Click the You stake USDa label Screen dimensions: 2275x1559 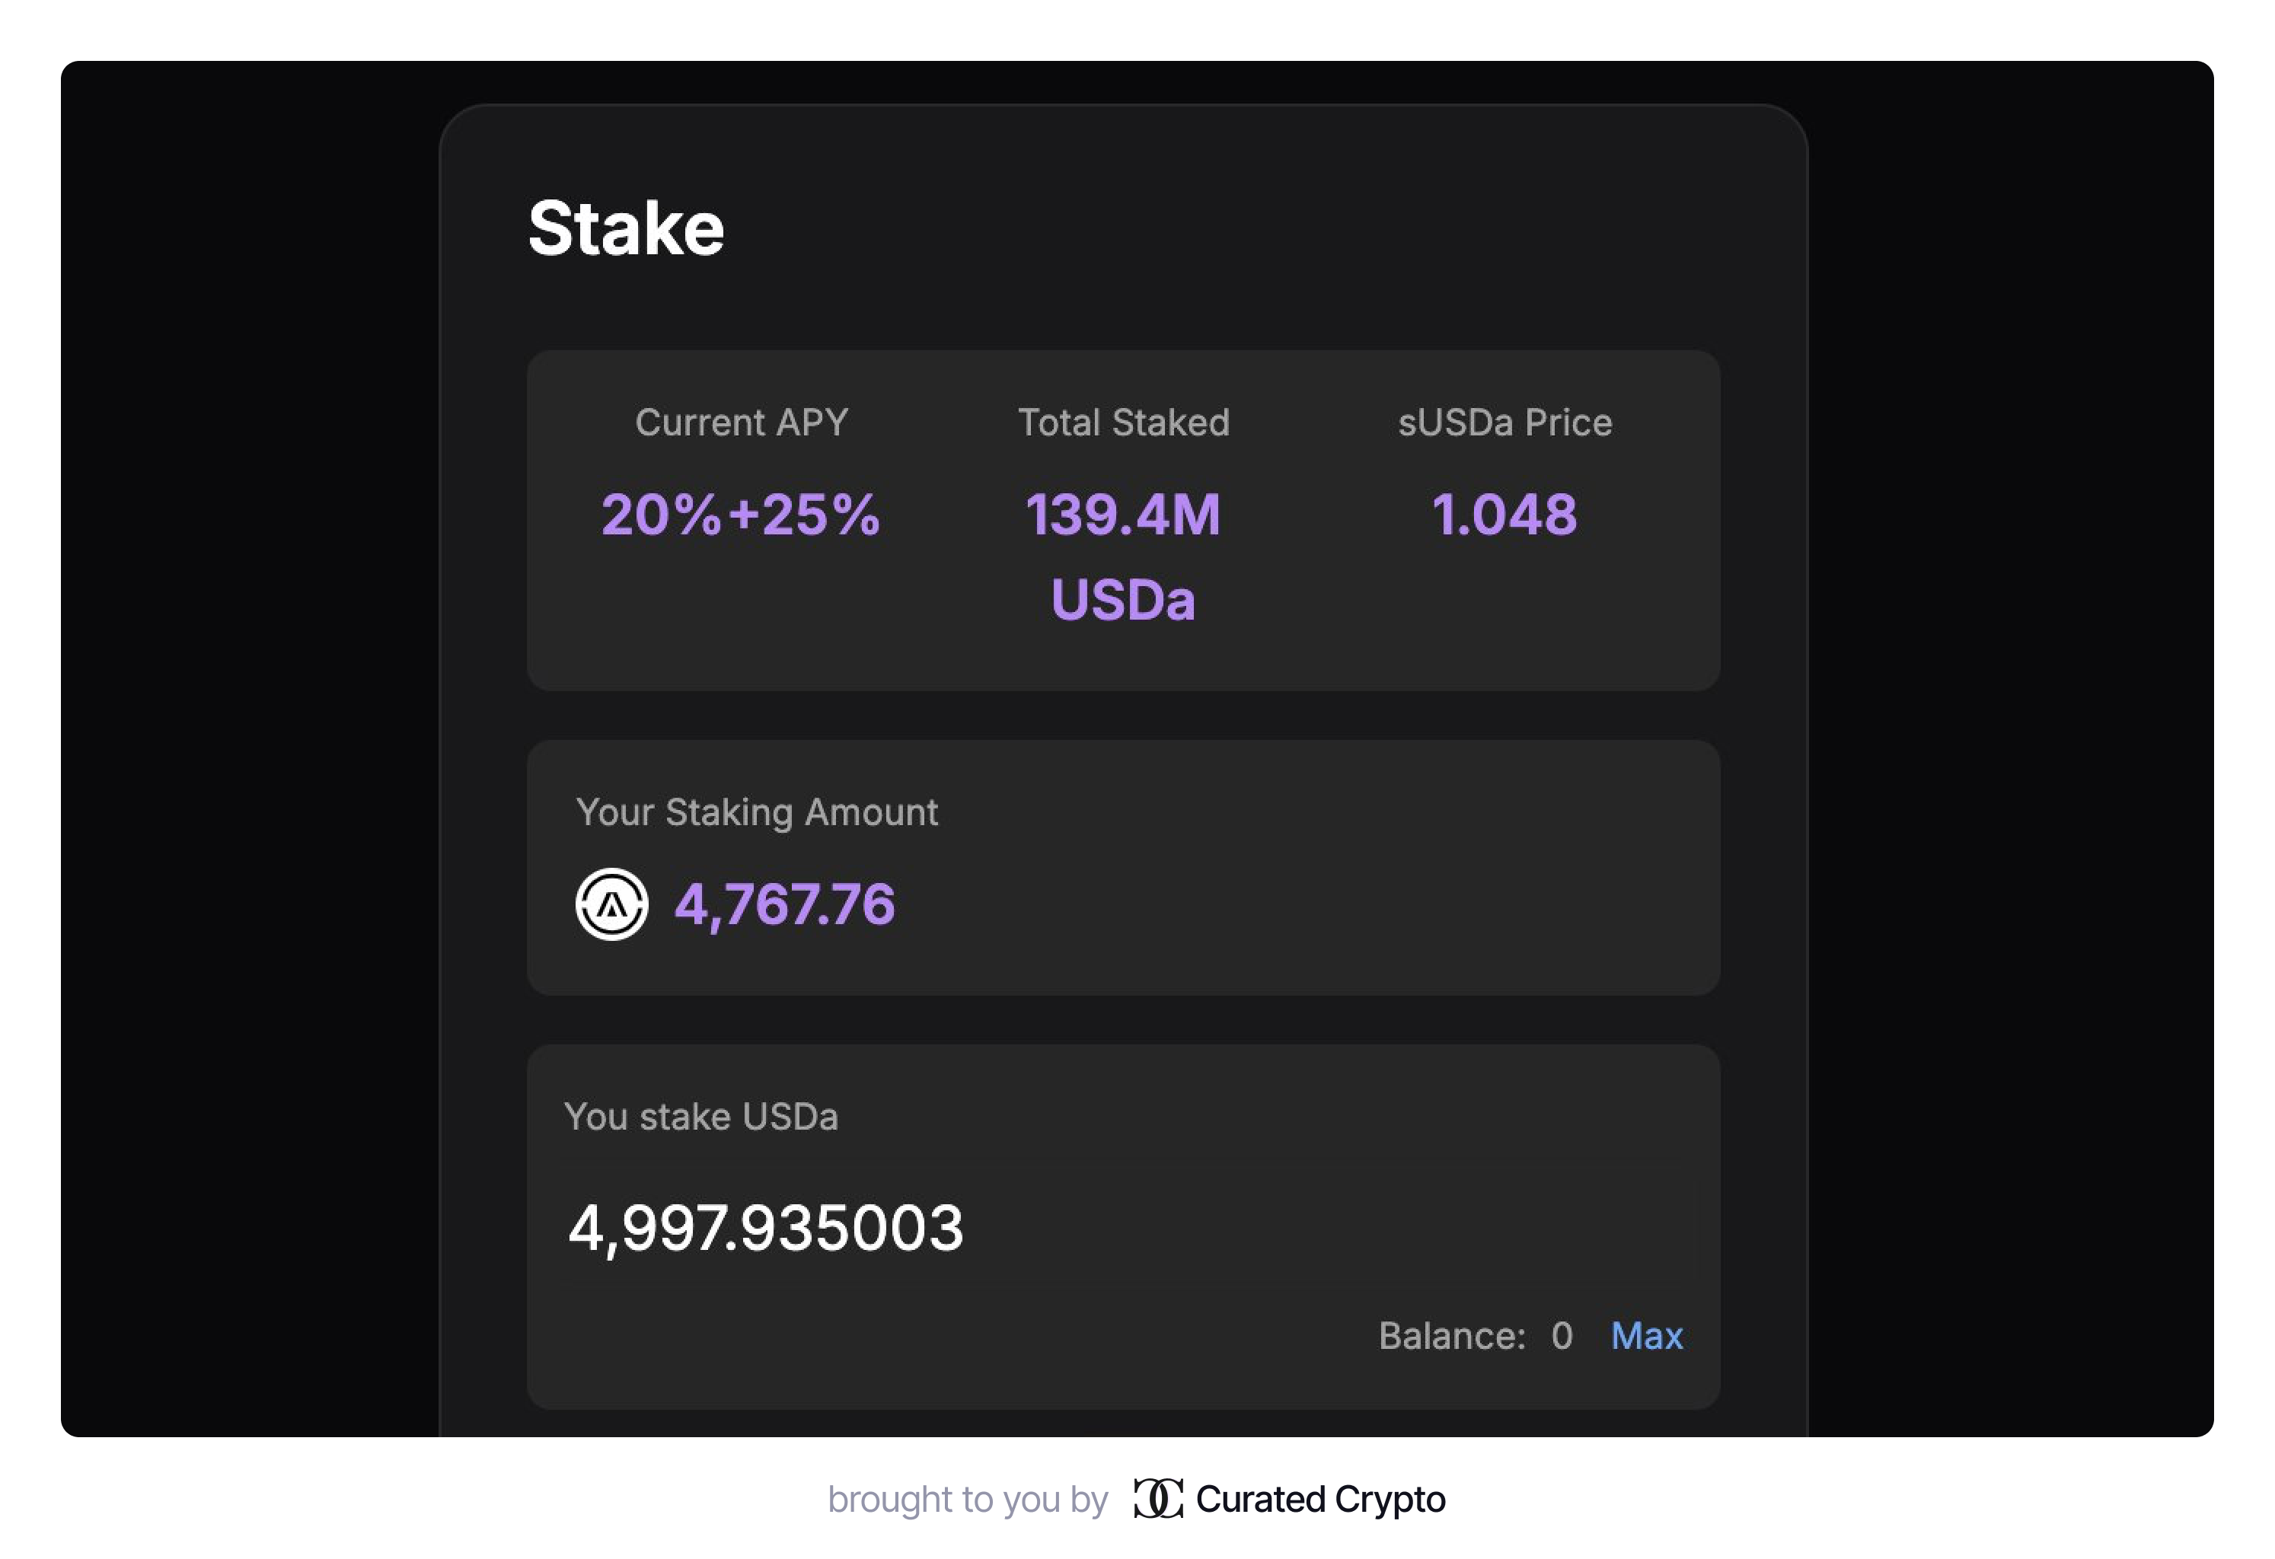pyautogui.click(x=701, y=1117)
